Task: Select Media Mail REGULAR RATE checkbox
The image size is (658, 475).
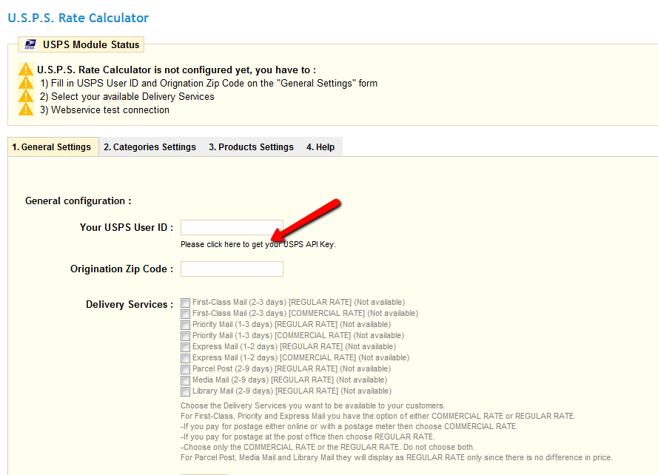Action: click(x=185, y=380)
